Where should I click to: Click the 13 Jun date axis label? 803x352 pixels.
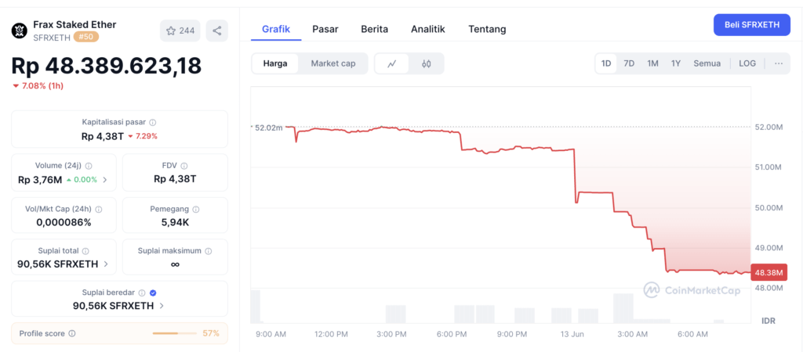coord(572,335)
